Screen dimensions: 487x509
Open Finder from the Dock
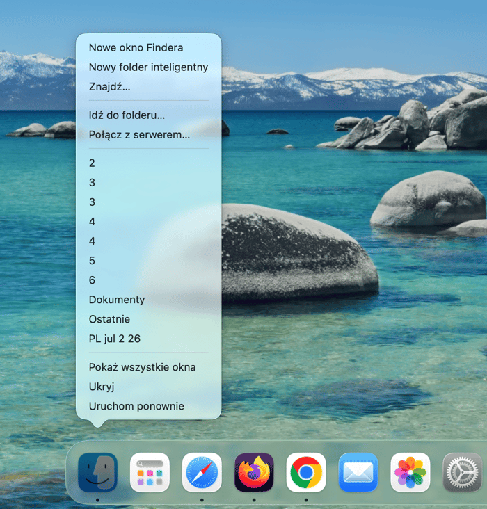click(97, 472)
